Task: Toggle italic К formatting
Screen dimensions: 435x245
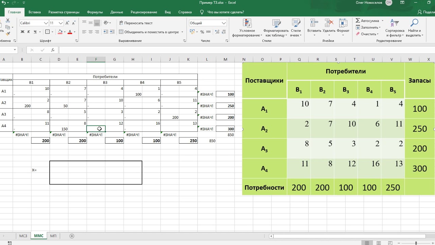Action: pos(29,32)
